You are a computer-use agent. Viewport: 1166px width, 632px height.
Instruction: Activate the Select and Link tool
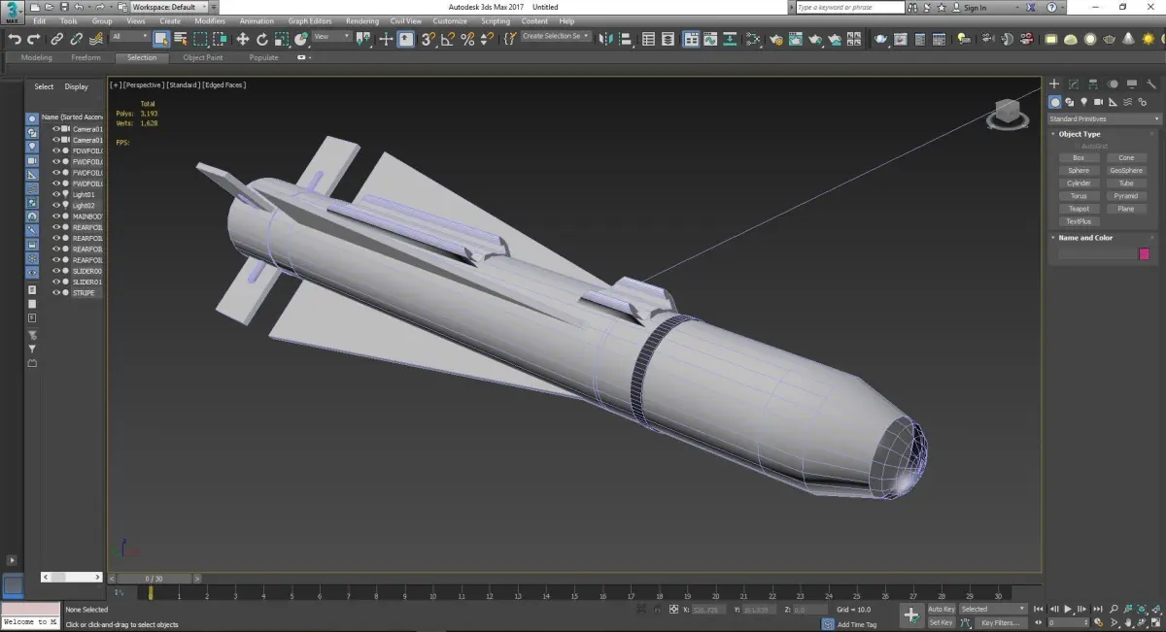point(56,39)
